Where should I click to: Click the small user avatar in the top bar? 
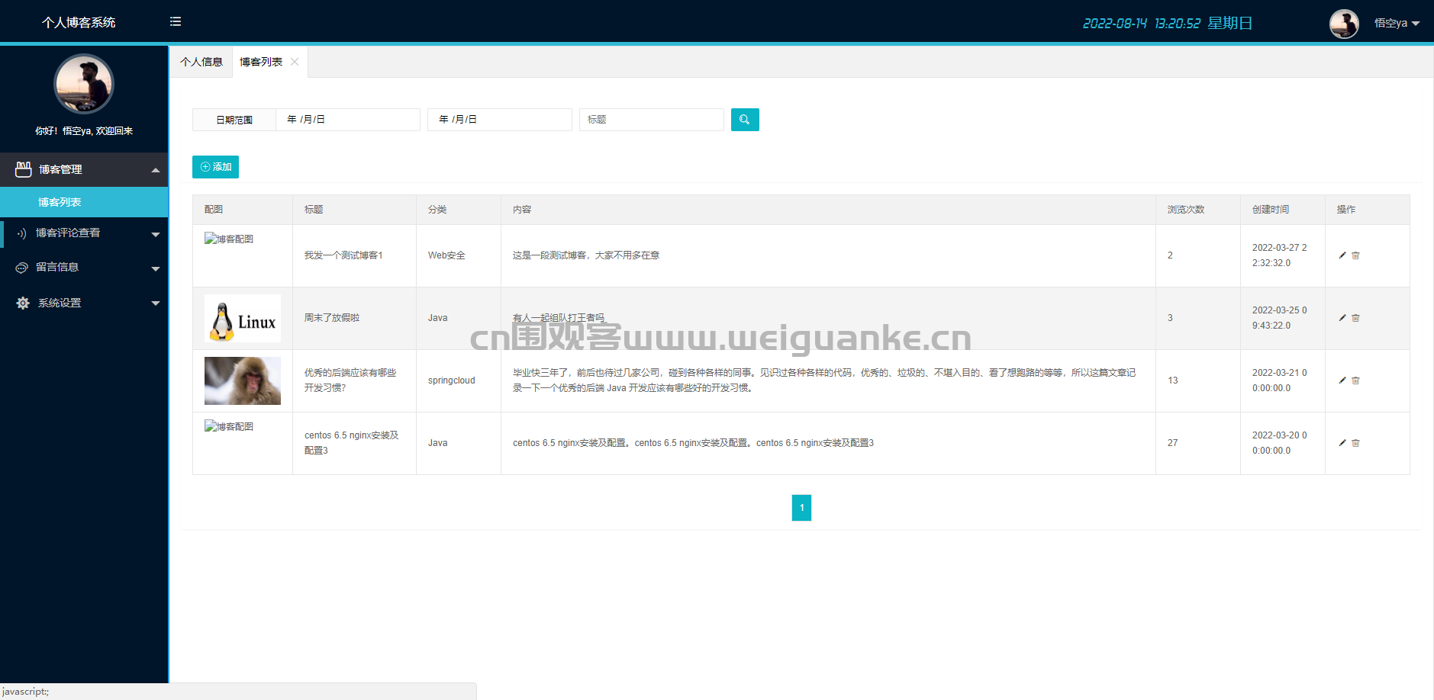tap(1344, 24)
